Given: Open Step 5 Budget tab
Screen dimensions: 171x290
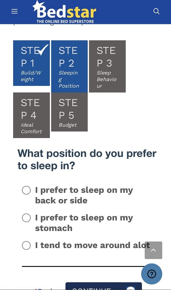Looking at the screenshot, I should pyautogui.click(x=69, y=112).
